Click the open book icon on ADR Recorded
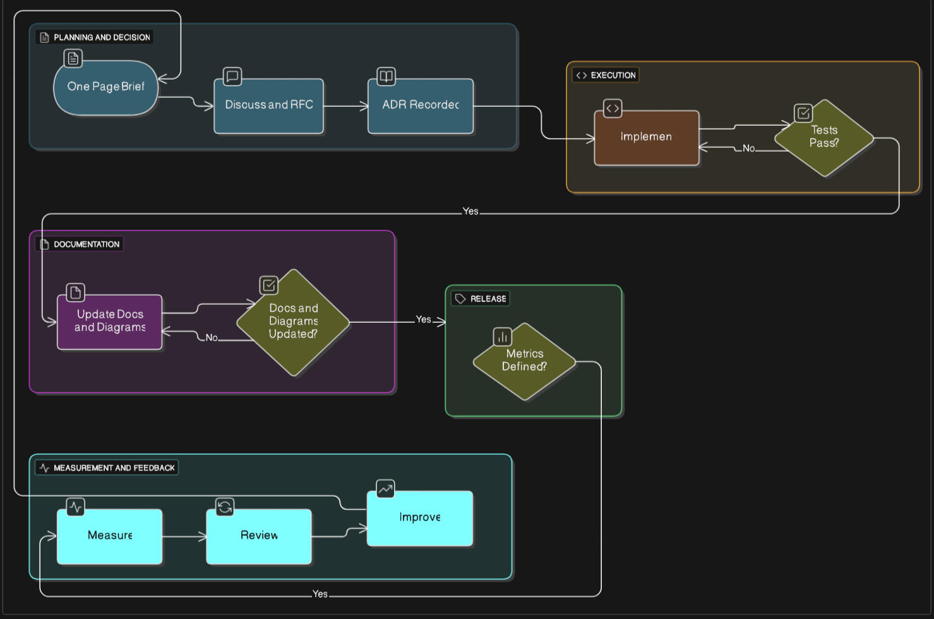This screenshot has width=934, height=619. click(386, 77)
